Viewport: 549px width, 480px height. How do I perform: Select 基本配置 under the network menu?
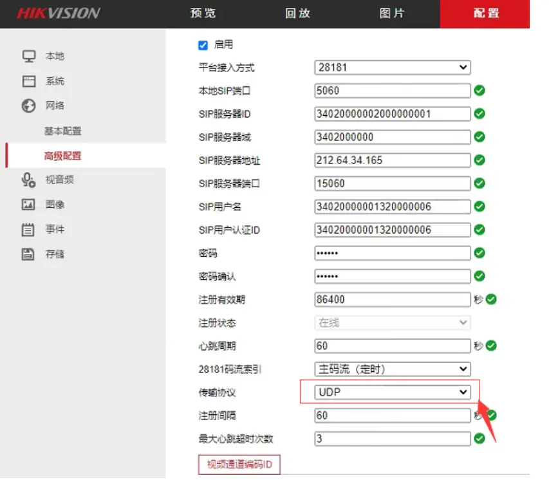[x=62, y=131]
